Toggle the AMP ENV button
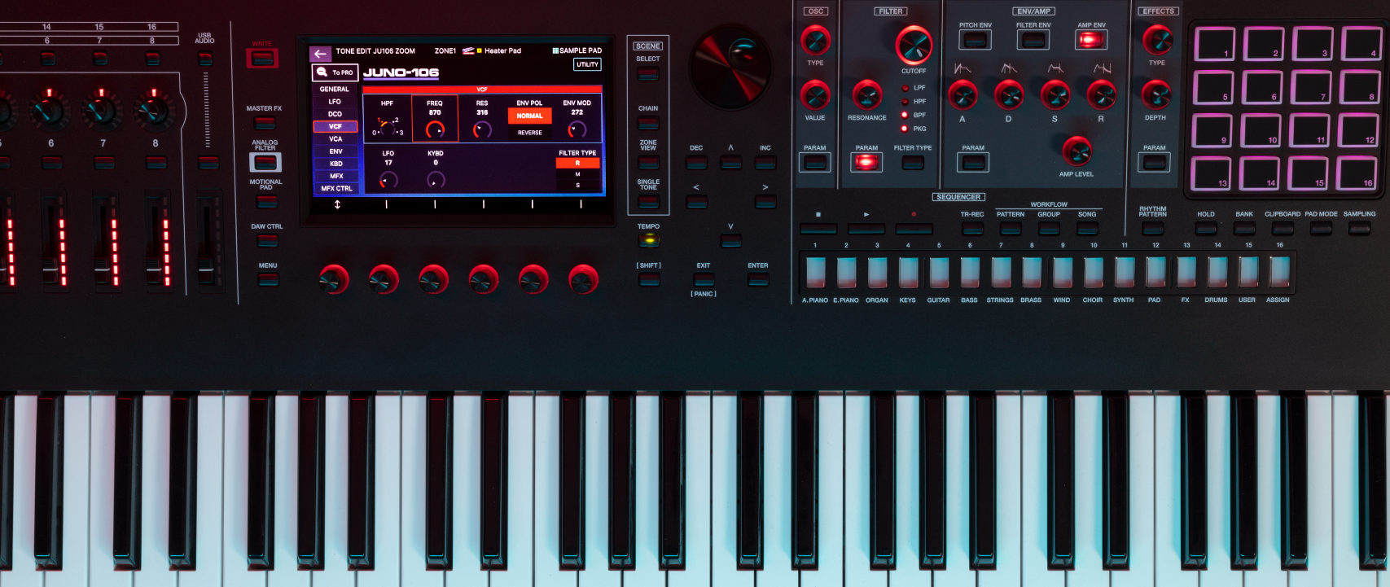 (x=1091, y=39)
